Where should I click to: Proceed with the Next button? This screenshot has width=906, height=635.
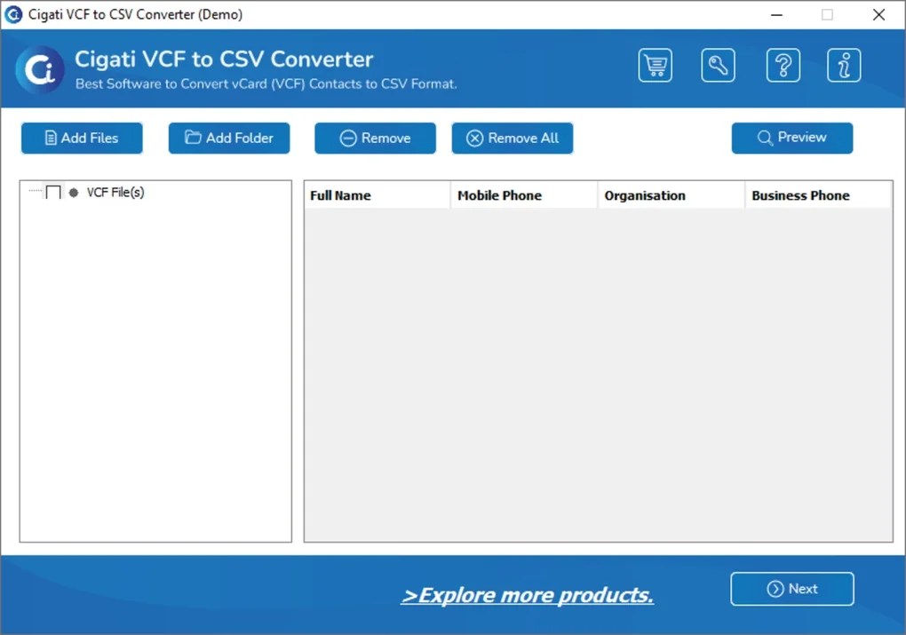click(x=792, y=589)
